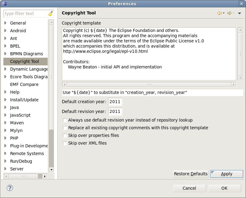Select Copyright Tool in the tree
The image size is (246, 198).
click(26, 61)
